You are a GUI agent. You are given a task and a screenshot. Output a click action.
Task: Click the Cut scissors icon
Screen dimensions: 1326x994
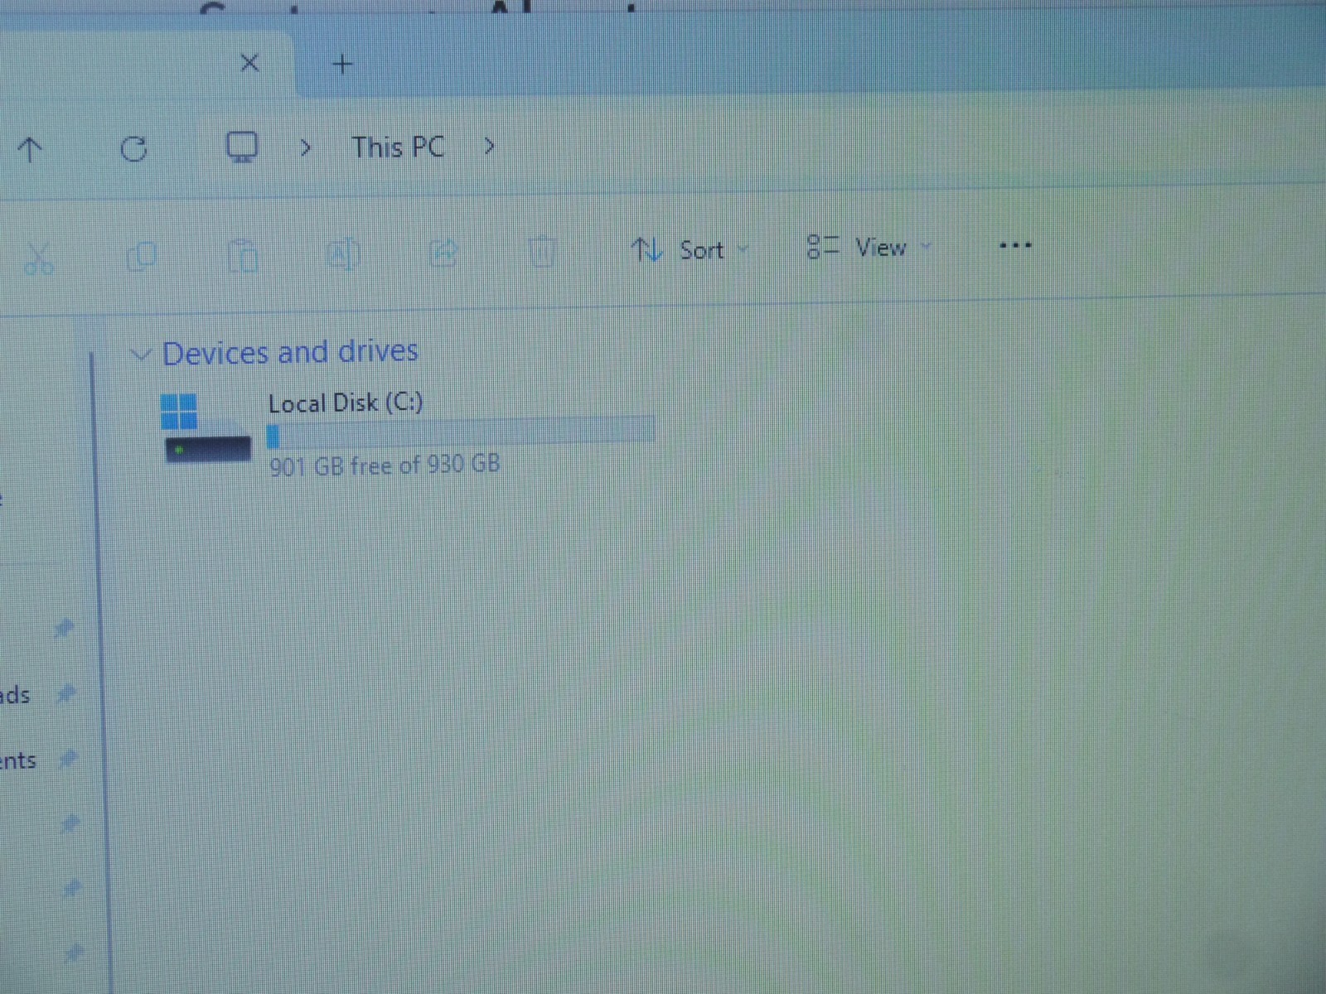(39, 258)
